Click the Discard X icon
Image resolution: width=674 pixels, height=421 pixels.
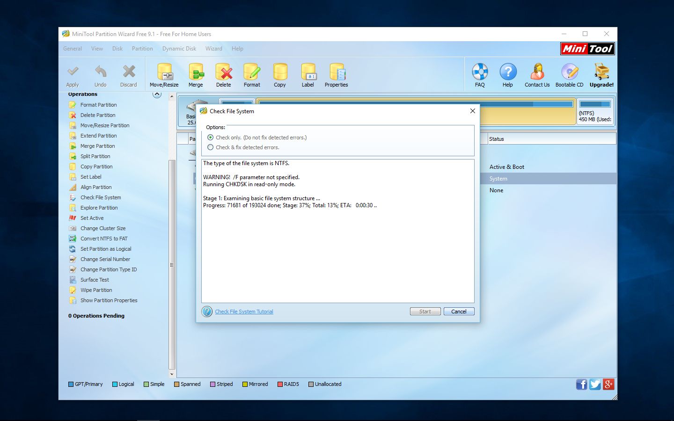pos(129,72)
